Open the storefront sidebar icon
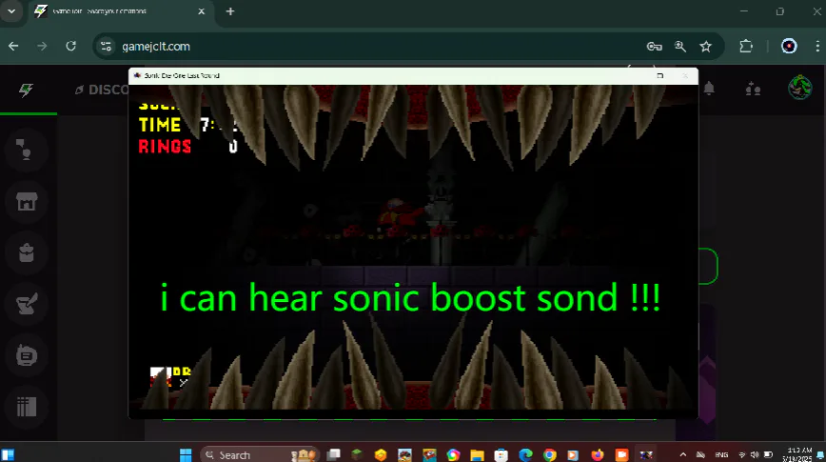Viewport: 826px width, 462px height. coord(27,201)
